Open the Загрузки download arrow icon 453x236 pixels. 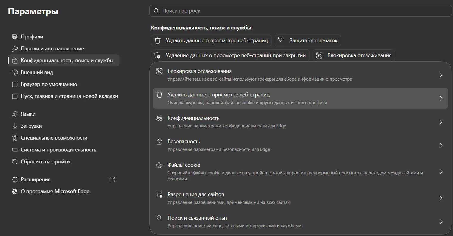point(15,126)
